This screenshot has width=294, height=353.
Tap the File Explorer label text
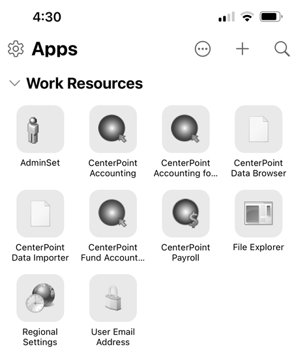click(x=258, y=247)
